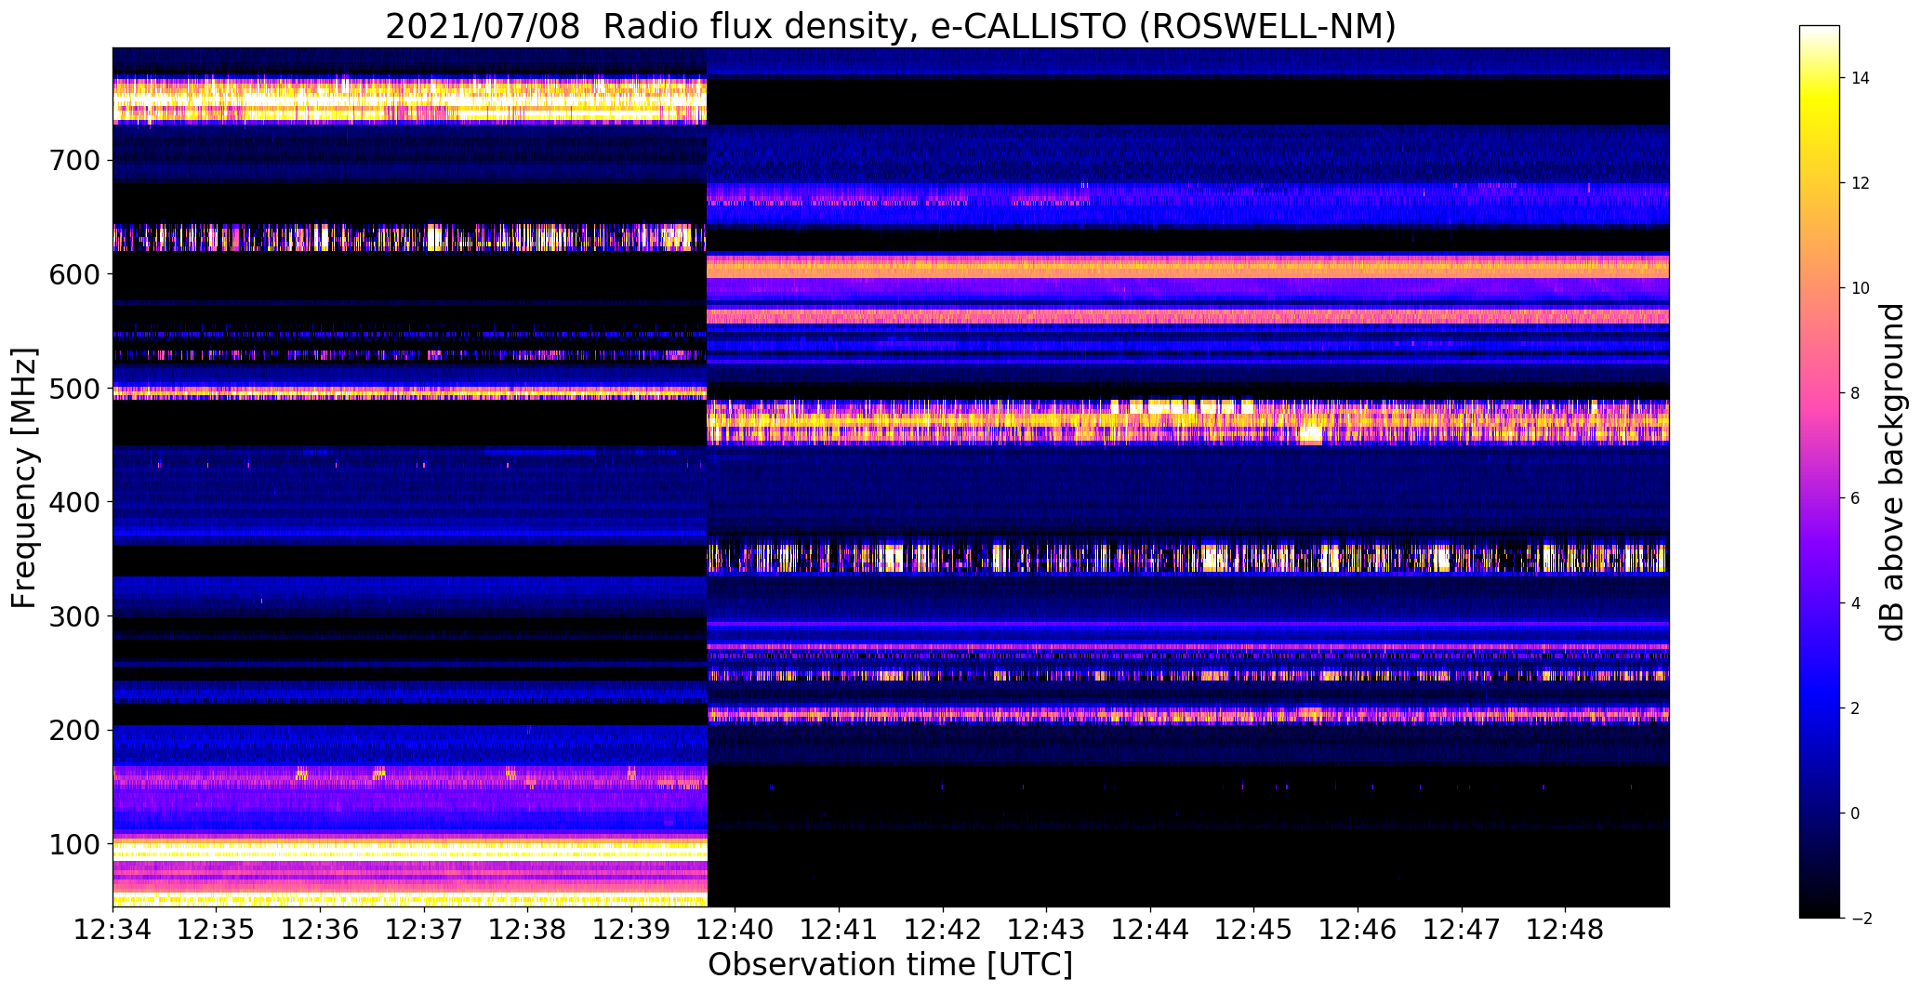Click the colorbar tick label 0

pyautogui.click(x=1856, y=813)
